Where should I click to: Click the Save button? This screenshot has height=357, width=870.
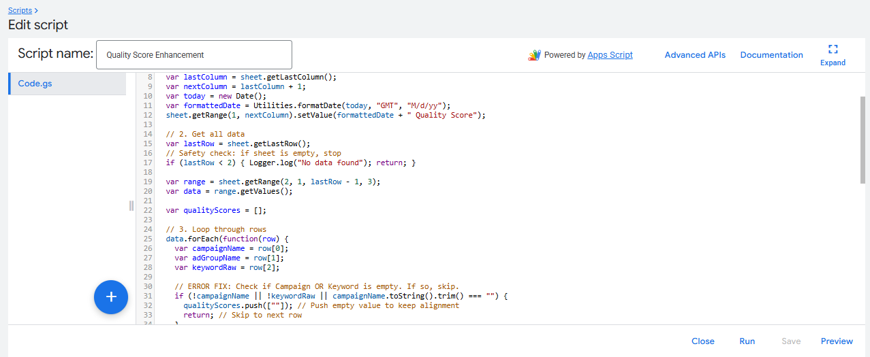[x=790, y=341]
